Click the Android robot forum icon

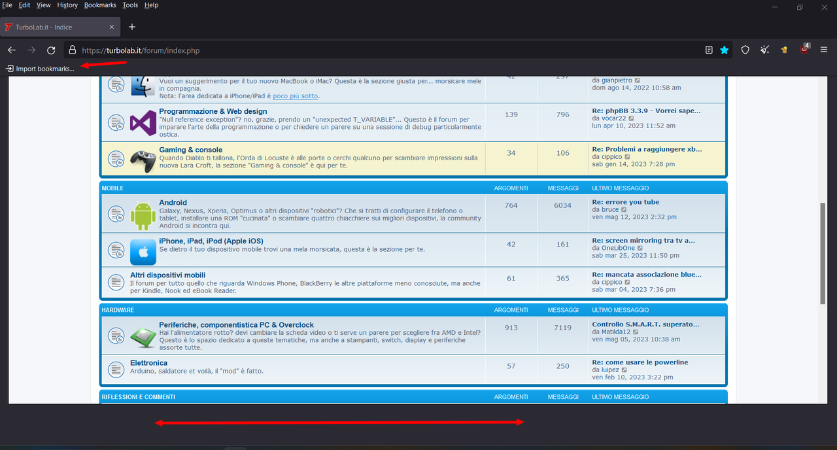tap(143, 216)
